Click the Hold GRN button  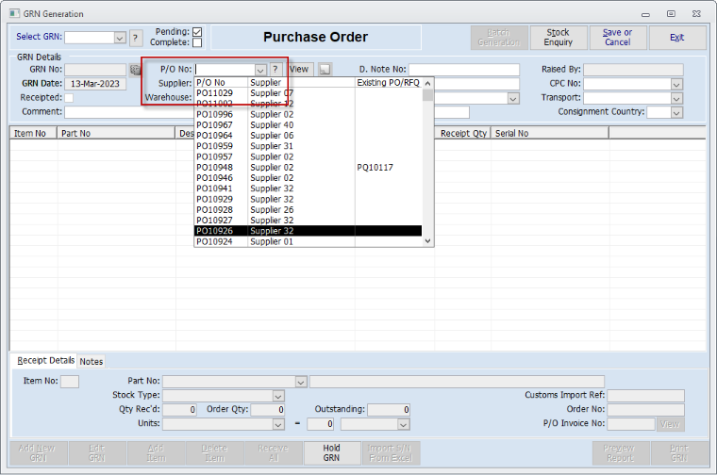click(331, 453)
